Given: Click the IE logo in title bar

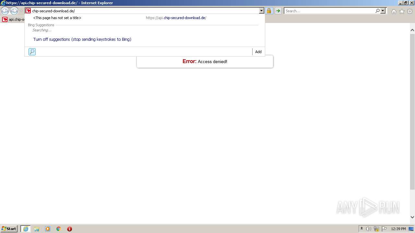Looking at the screenshot, I should [3, 3].
